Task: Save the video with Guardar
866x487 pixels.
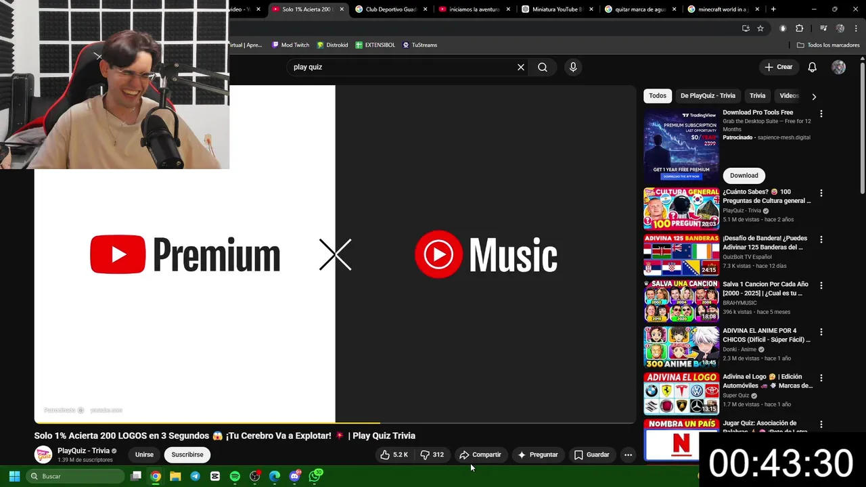Action: [591, 455]
